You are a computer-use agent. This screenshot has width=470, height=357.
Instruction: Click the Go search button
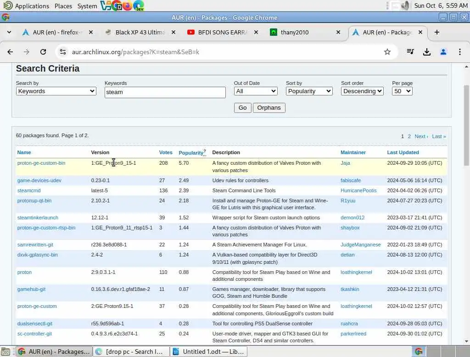point(242,108)
